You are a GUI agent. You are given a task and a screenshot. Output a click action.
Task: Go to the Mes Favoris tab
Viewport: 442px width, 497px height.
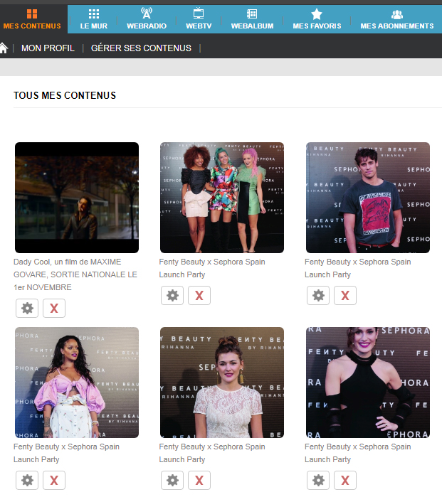point(317,19)
